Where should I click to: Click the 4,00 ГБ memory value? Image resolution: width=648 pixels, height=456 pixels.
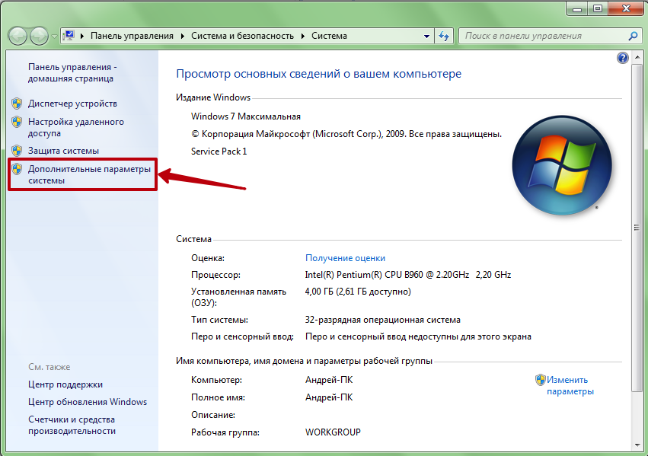pos(358,292)
